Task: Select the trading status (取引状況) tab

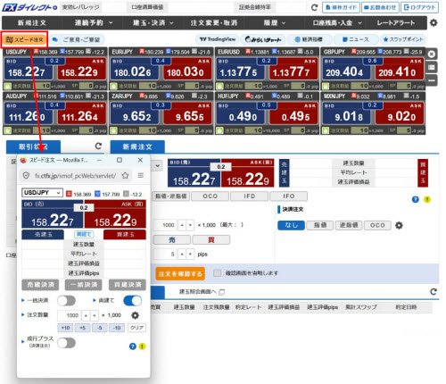Action: coord(33,146)
